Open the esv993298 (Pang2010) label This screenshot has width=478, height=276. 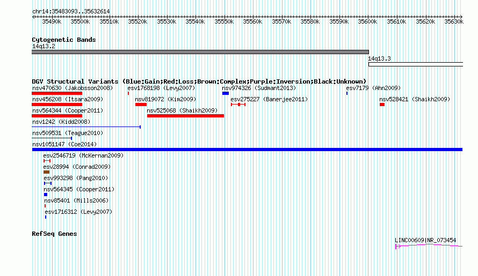pos(76,178)
